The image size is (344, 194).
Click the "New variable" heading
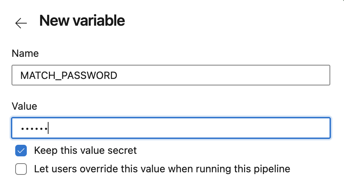click(82, 21)
